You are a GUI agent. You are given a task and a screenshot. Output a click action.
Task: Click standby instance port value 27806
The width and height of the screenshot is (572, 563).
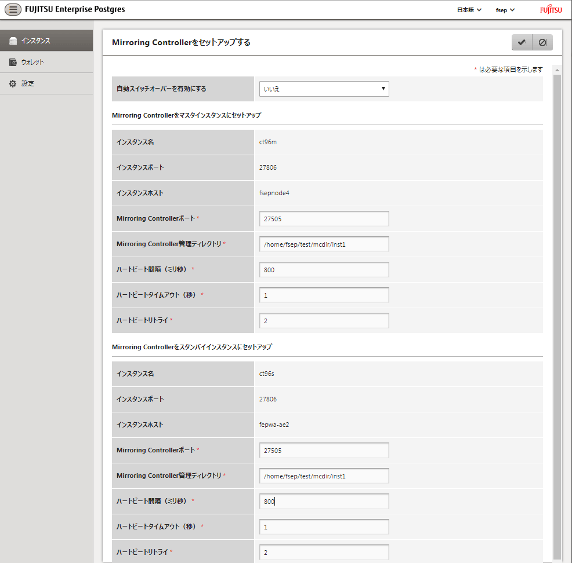coord(268,399)
